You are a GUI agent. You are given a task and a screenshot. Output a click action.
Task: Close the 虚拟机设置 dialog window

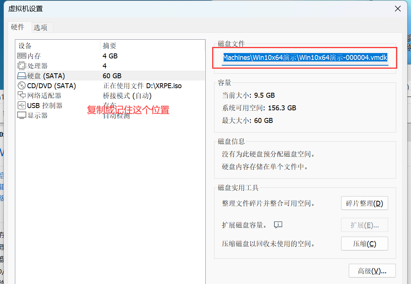[x=398, y=8]
